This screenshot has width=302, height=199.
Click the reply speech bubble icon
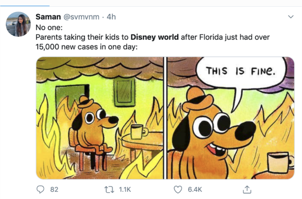click(41, 189)
